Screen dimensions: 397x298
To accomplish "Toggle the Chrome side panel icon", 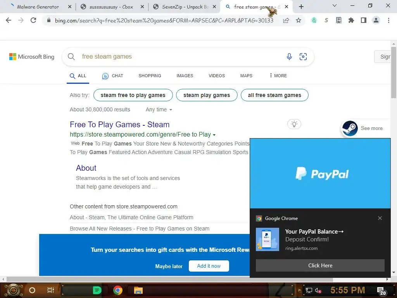I will pyautogui.click(x=364, y=20).
